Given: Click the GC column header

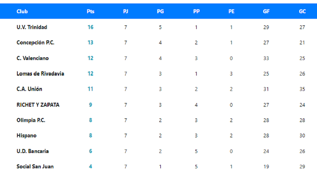Looking at the screenshot, I should [302, 11].
